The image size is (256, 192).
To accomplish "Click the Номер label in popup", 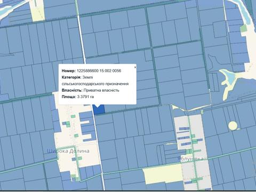I will coord(69,71).
